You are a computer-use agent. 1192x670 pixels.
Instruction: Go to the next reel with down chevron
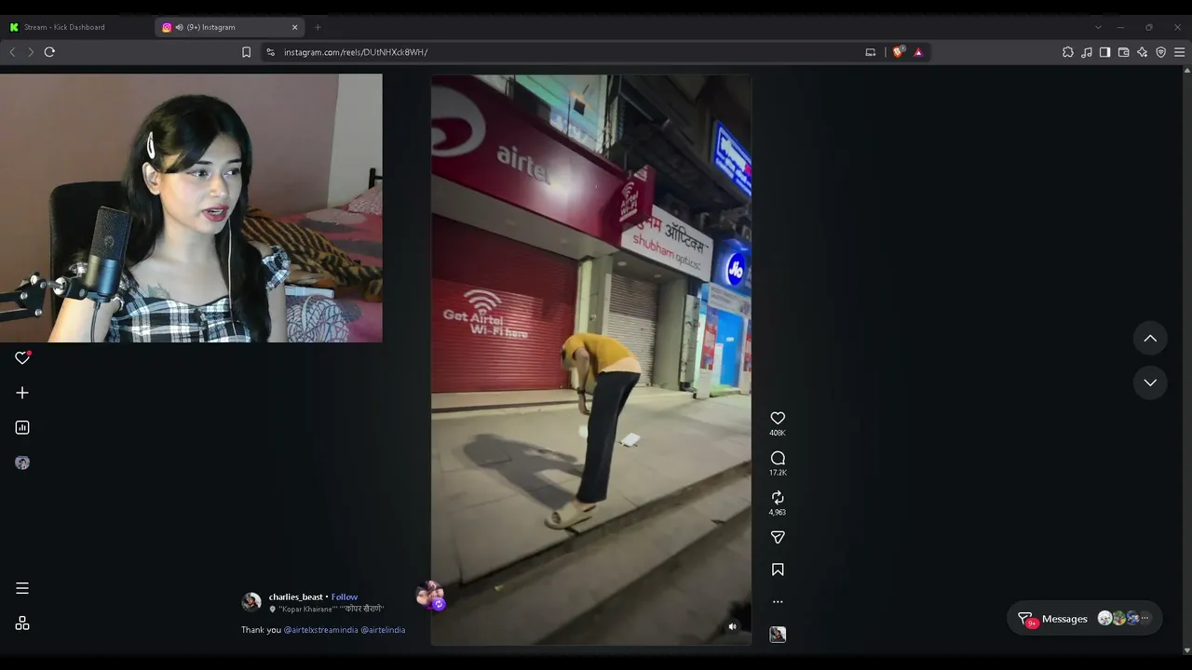(x=1150, y=382)
